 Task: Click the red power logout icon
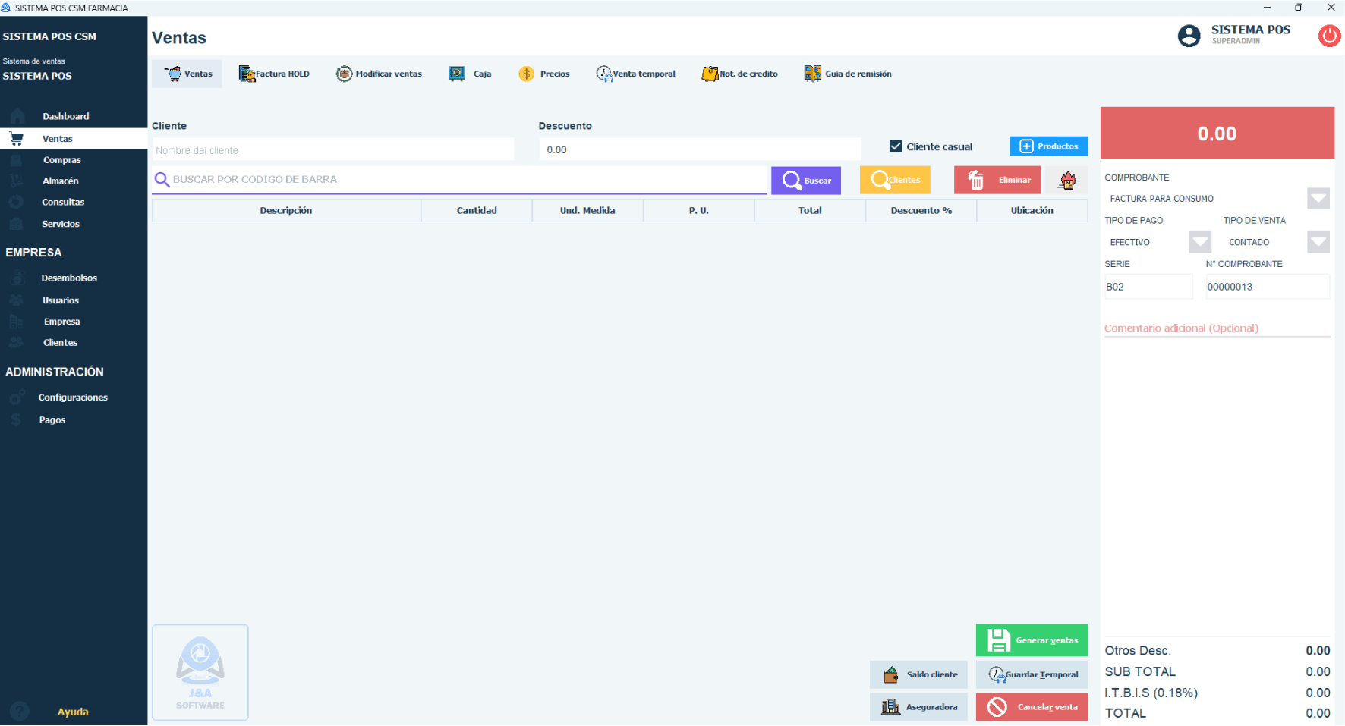tap(1329, 36)
